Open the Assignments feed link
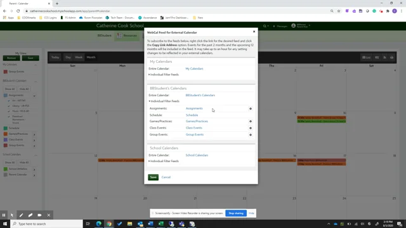The height and width of the screenshot is (228, 406). tap(194, 108)
